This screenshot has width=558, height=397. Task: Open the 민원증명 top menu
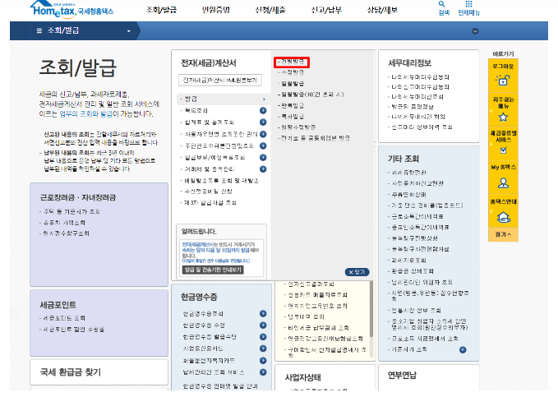pos(215,10)
